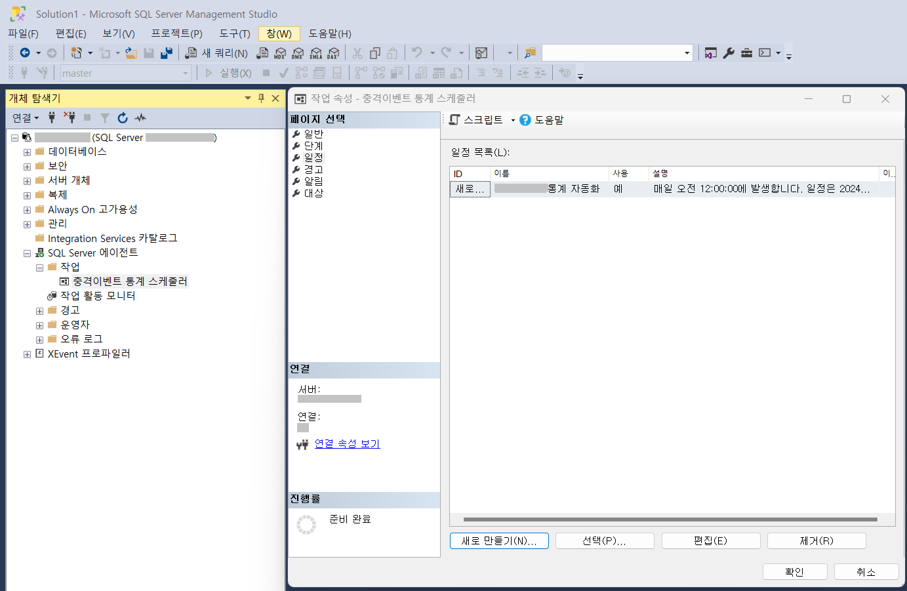907x591 pixels.
Task: Open the toolbox briefcase icon
Action: click(746, 53)
